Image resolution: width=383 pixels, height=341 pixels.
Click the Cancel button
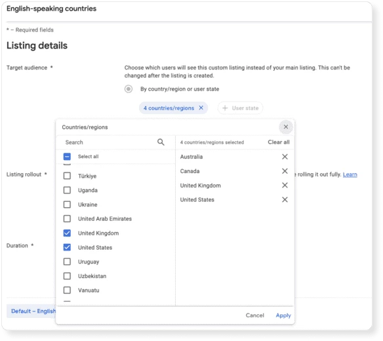pos(254,315)
